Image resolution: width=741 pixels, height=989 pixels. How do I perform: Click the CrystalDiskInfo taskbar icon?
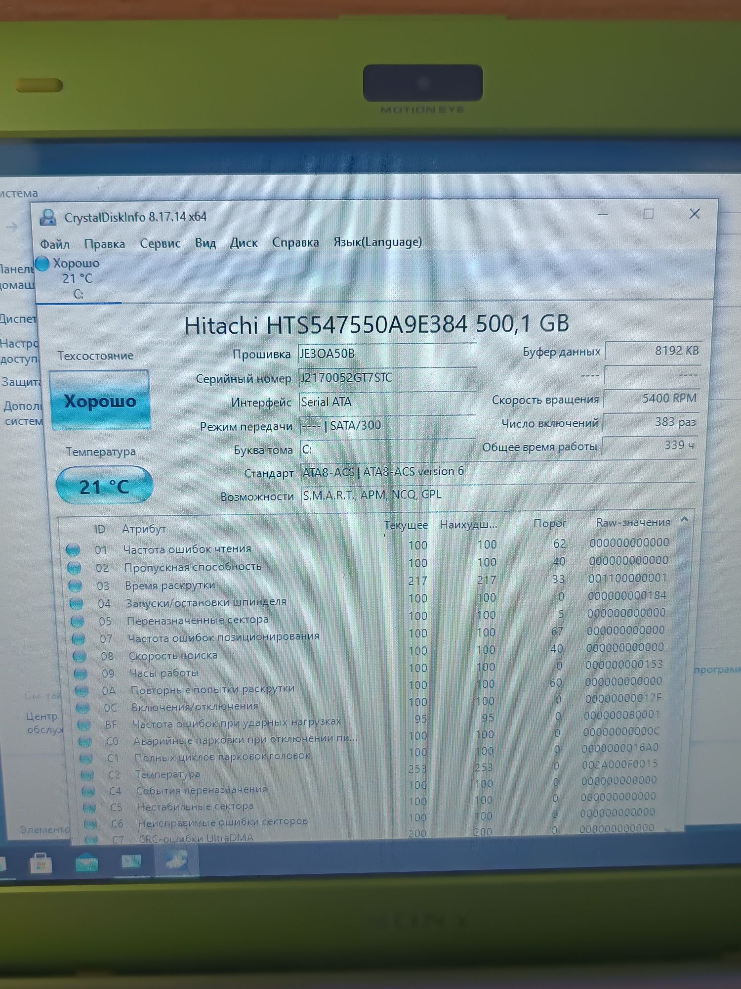[176, 860]
